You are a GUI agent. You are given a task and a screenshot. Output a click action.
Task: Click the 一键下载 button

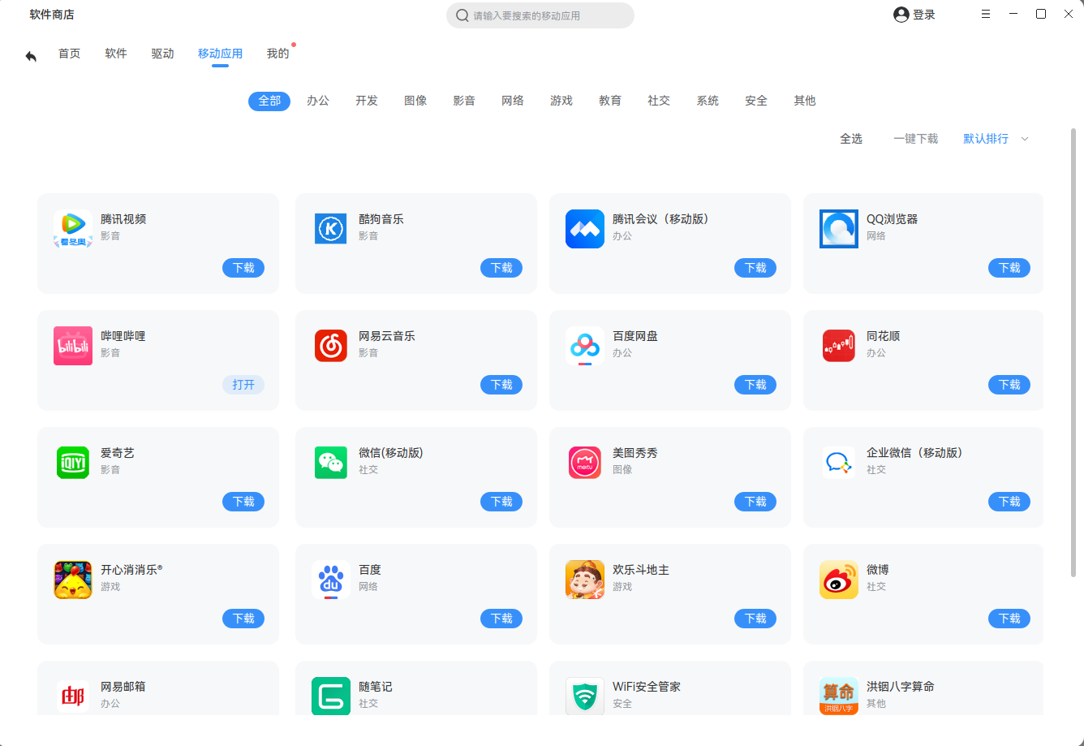click(916, 139)
